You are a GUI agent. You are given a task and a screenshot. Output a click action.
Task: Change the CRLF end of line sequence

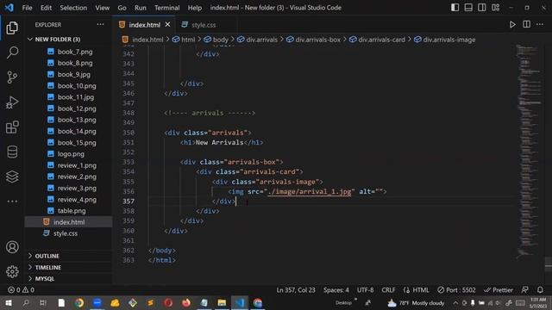click(x=388, y=290)
